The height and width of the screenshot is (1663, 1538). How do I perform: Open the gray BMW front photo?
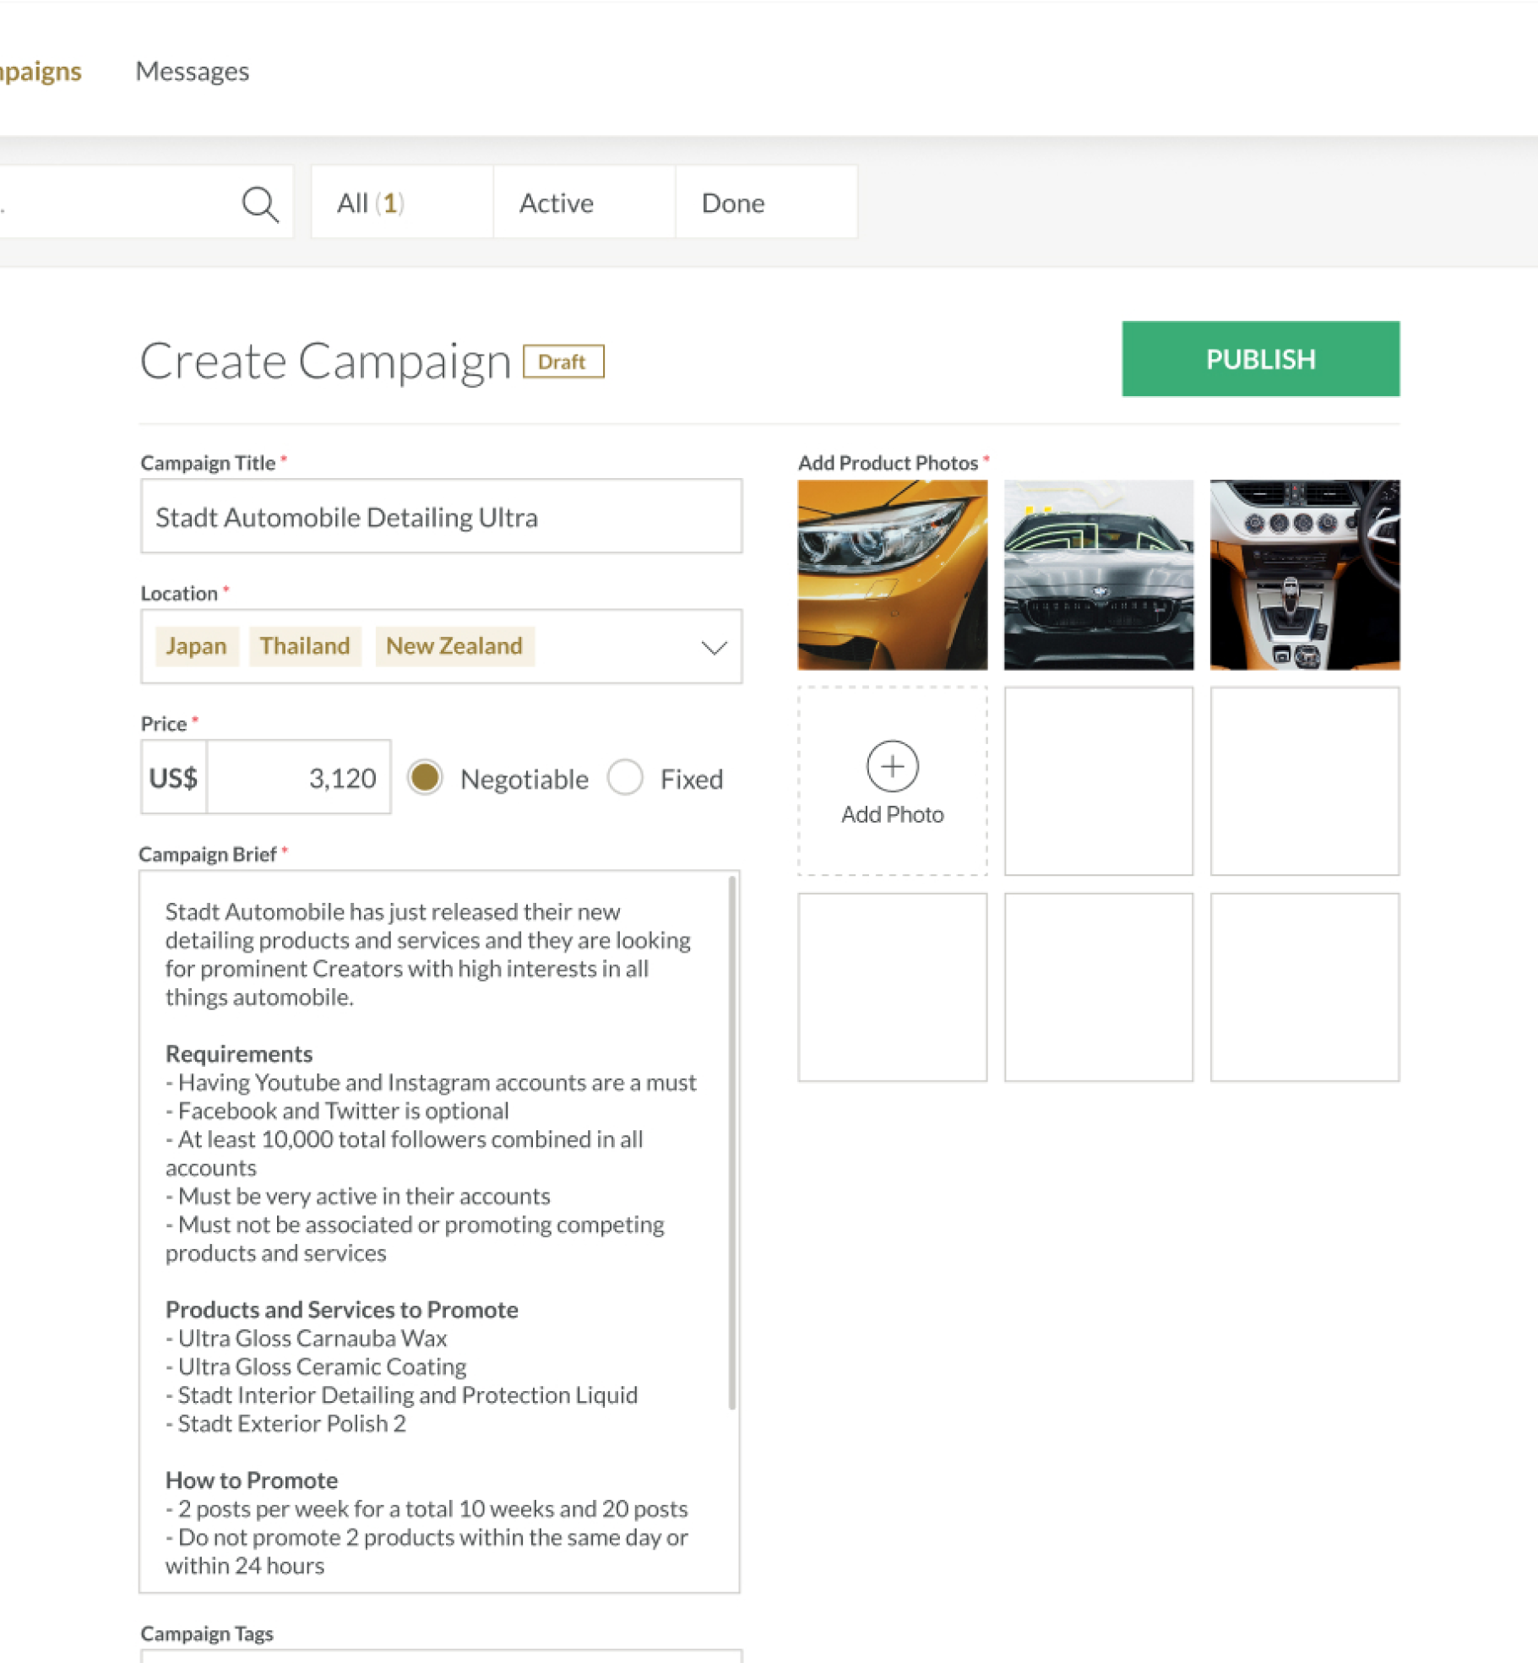pos(1098,574)
